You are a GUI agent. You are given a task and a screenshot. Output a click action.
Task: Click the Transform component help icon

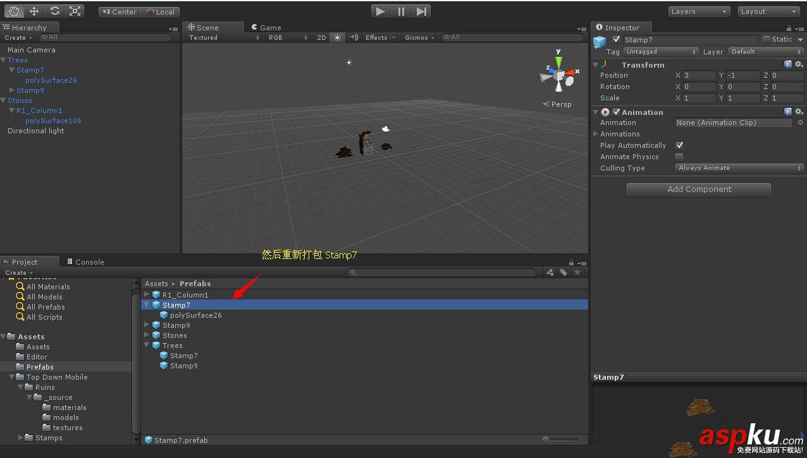[x=787, y=64]
